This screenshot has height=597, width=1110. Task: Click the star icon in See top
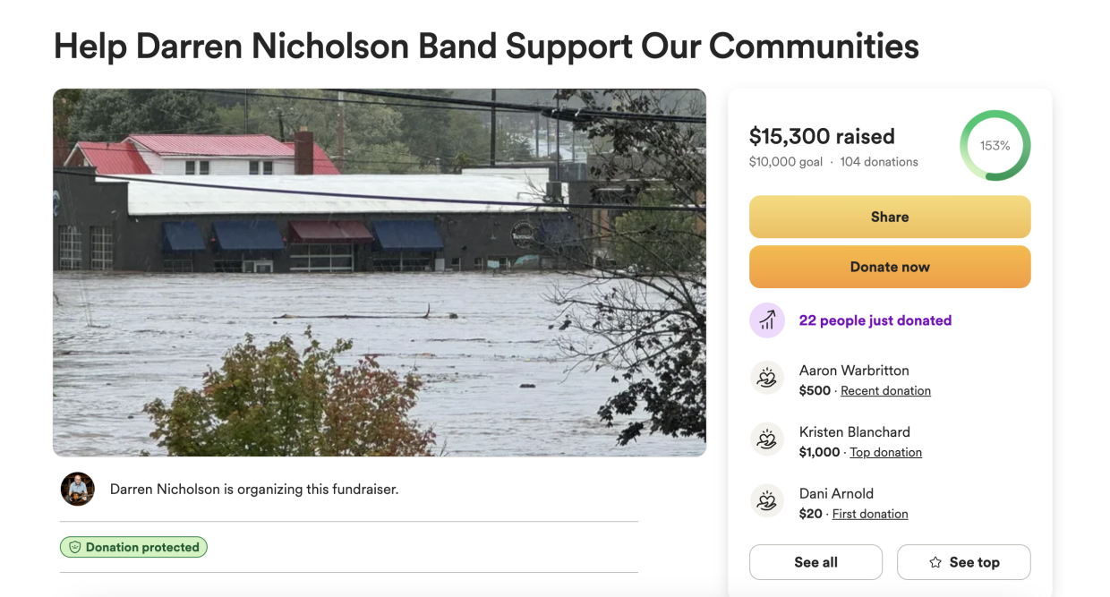tap(935, 562)
